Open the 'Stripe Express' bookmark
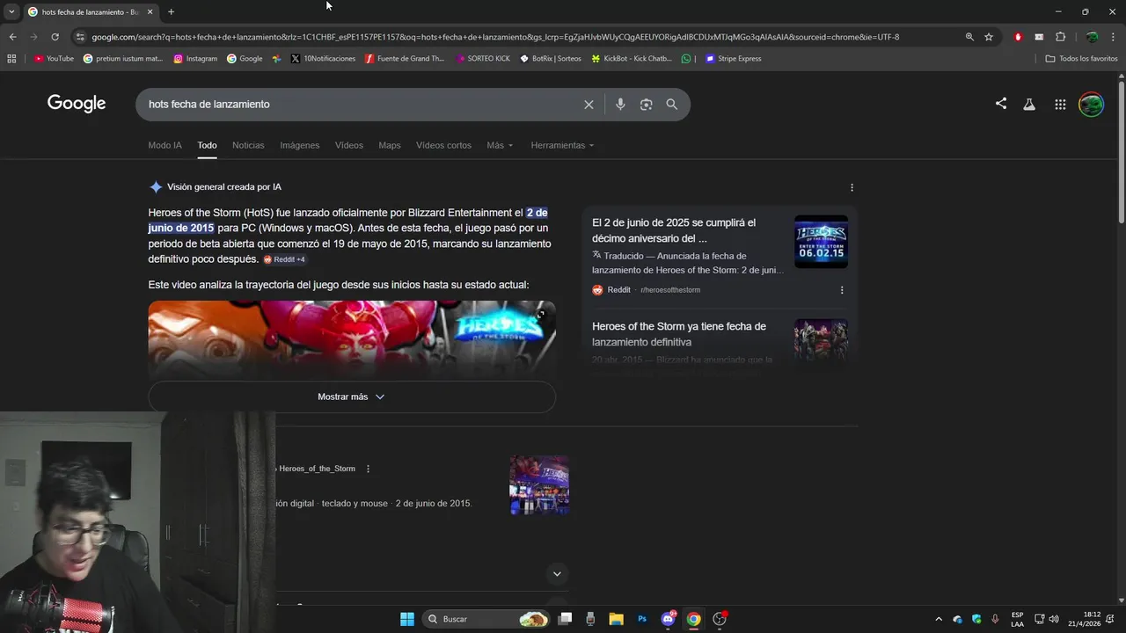Viewport: 1126px width, 633px height. click(734, 59)
